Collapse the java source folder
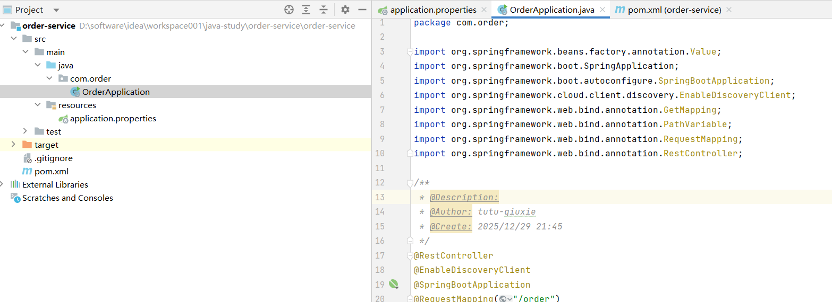This screenshot has width=832, height=302. coord(37,65)
